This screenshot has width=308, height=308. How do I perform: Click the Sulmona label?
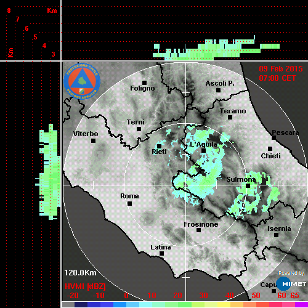point(241,179)
